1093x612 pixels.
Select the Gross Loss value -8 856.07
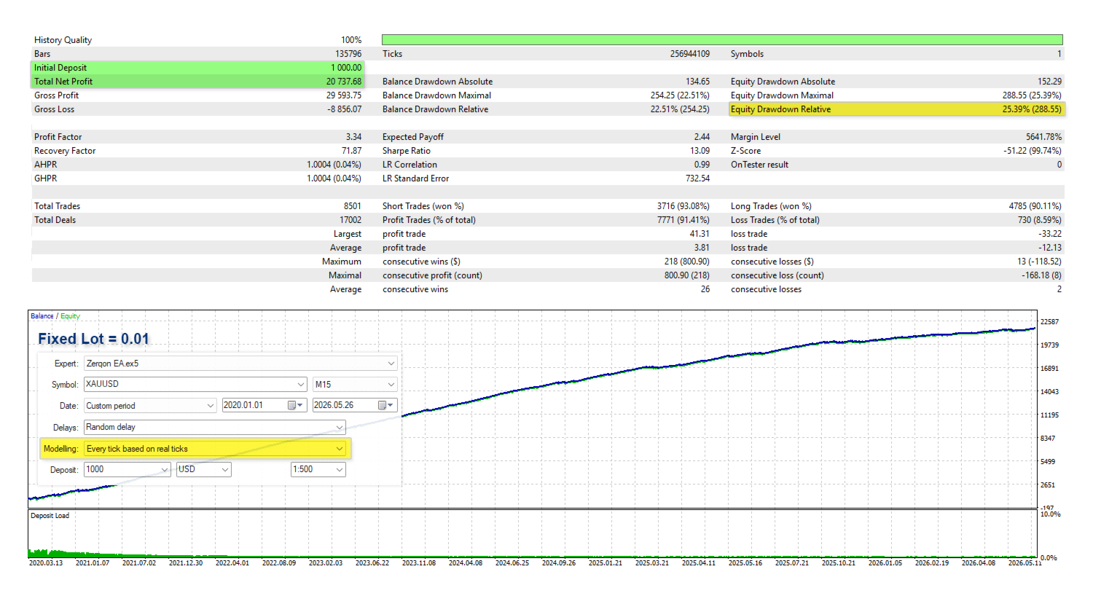tap(345, 109)
